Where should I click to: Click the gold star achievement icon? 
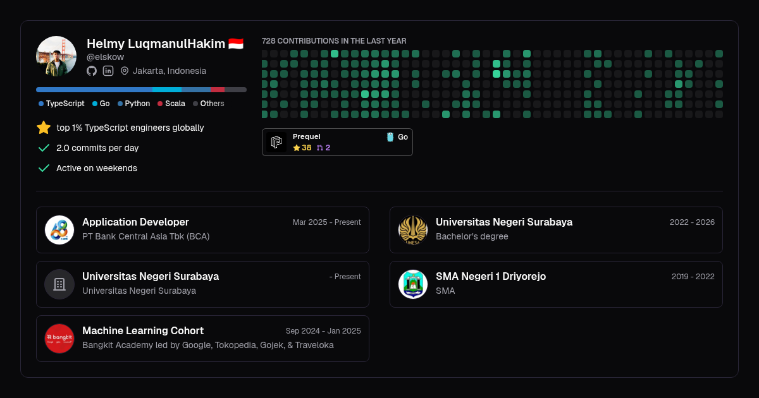coord(44,128)
